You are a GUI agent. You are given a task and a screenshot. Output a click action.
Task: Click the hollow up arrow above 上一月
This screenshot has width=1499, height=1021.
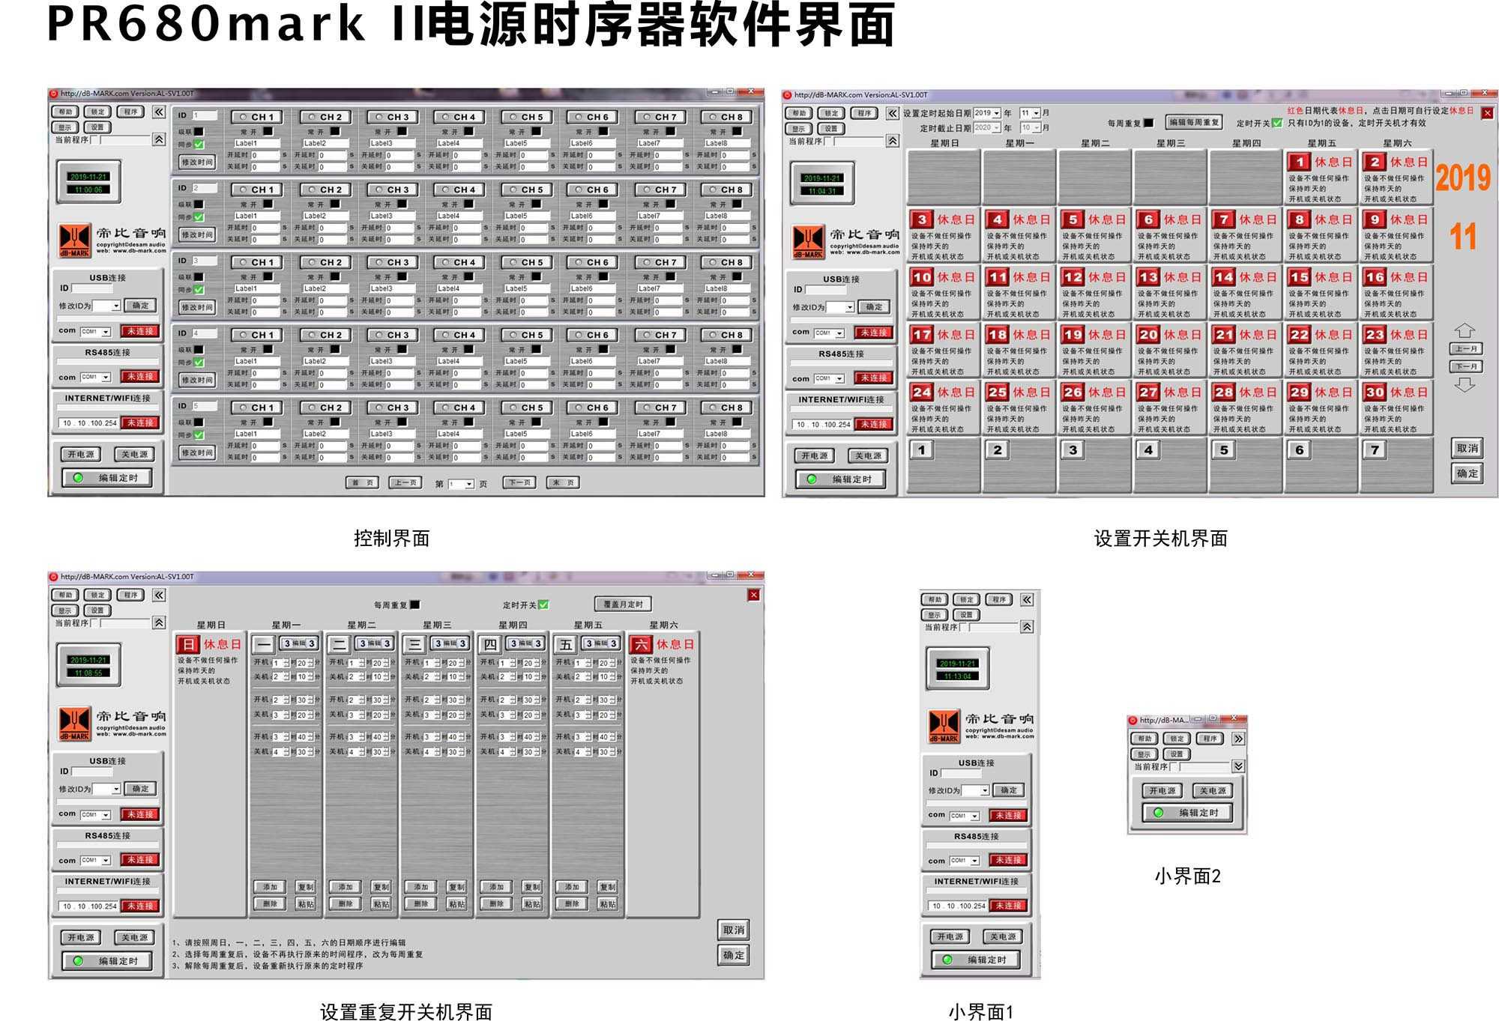pos(1465,330)
